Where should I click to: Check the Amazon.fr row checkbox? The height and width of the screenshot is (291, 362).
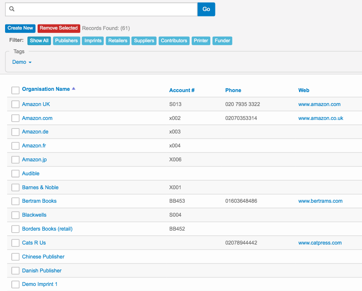click(16, 146)
